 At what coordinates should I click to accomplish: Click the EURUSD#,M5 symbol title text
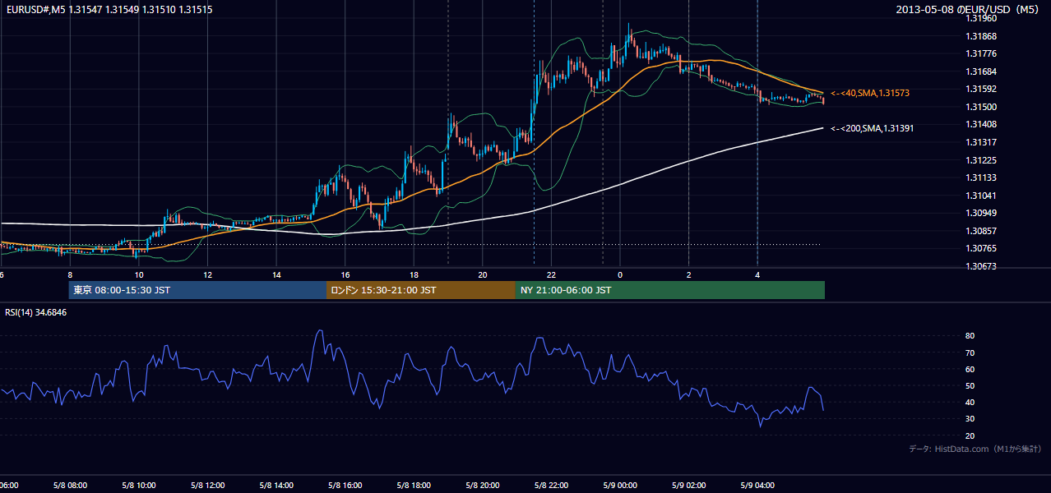pos(35,9)
